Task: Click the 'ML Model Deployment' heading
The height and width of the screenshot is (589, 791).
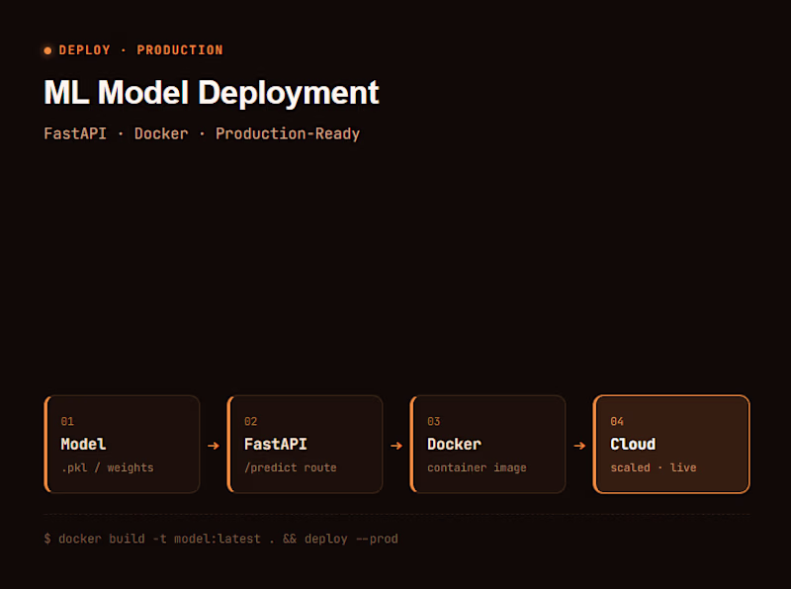Action: click(212, 93)
